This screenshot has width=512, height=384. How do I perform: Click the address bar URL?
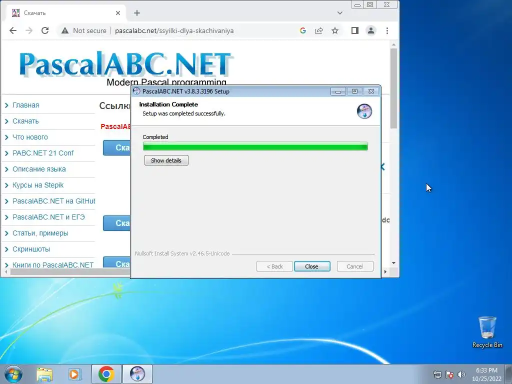[174, 30]
